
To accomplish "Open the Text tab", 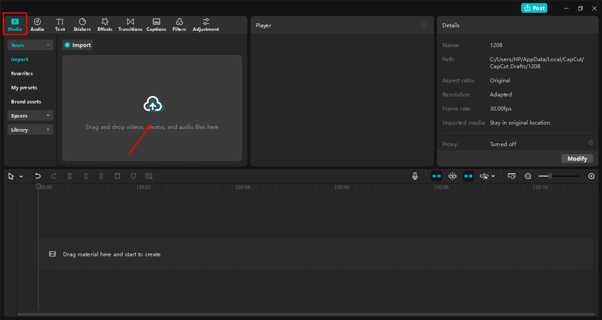I will coord(60,24).
